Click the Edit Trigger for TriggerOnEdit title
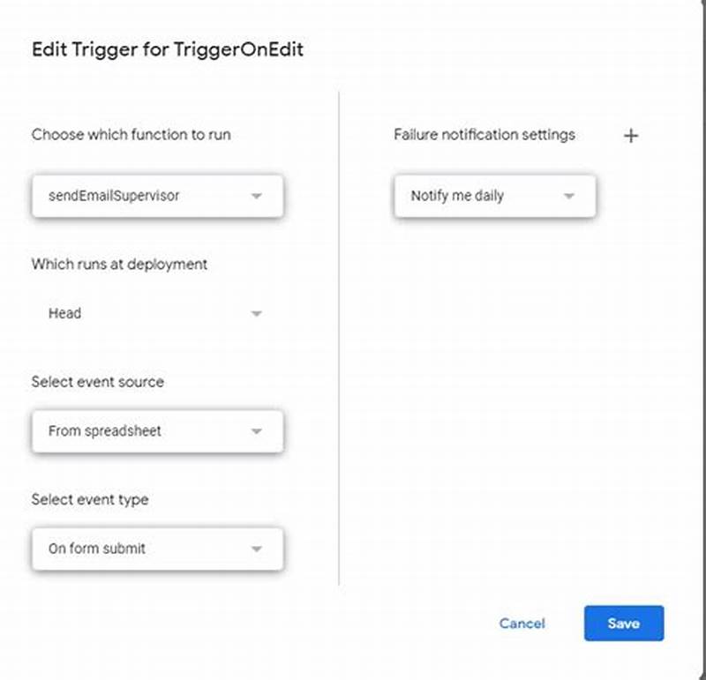Image resolution: width=706 pixels, height=680 pixels. tap(167, 50)
